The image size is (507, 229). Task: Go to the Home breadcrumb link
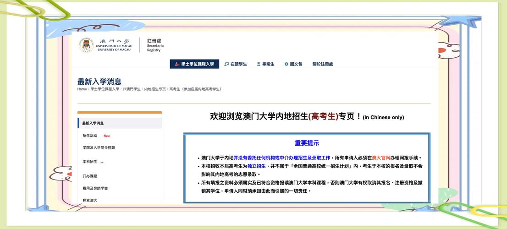[82, 89]
